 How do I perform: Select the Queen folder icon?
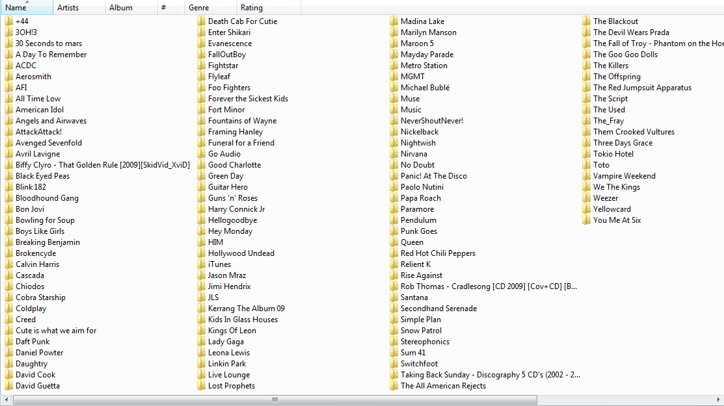(x=394, y=242)
